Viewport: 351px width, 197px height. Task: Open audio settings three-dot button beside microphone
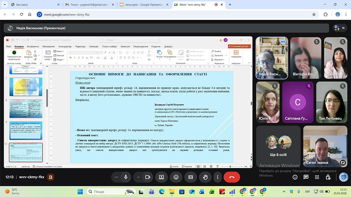[x=115, y=177]
